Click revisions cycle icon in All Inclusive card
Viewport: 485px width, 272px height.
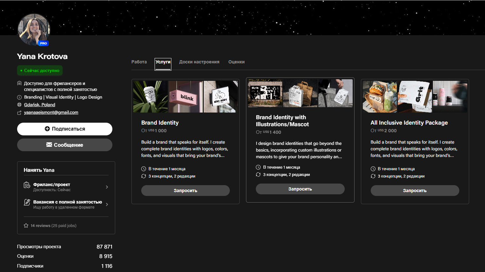(373, 176)
